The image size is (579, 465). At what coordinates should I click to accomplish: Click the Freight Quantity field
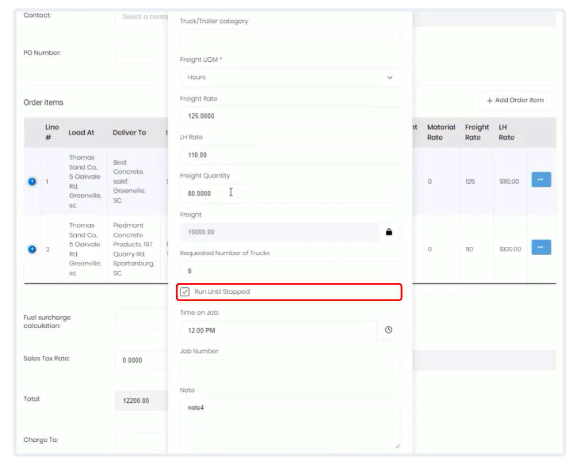click(x=289, y=194)
